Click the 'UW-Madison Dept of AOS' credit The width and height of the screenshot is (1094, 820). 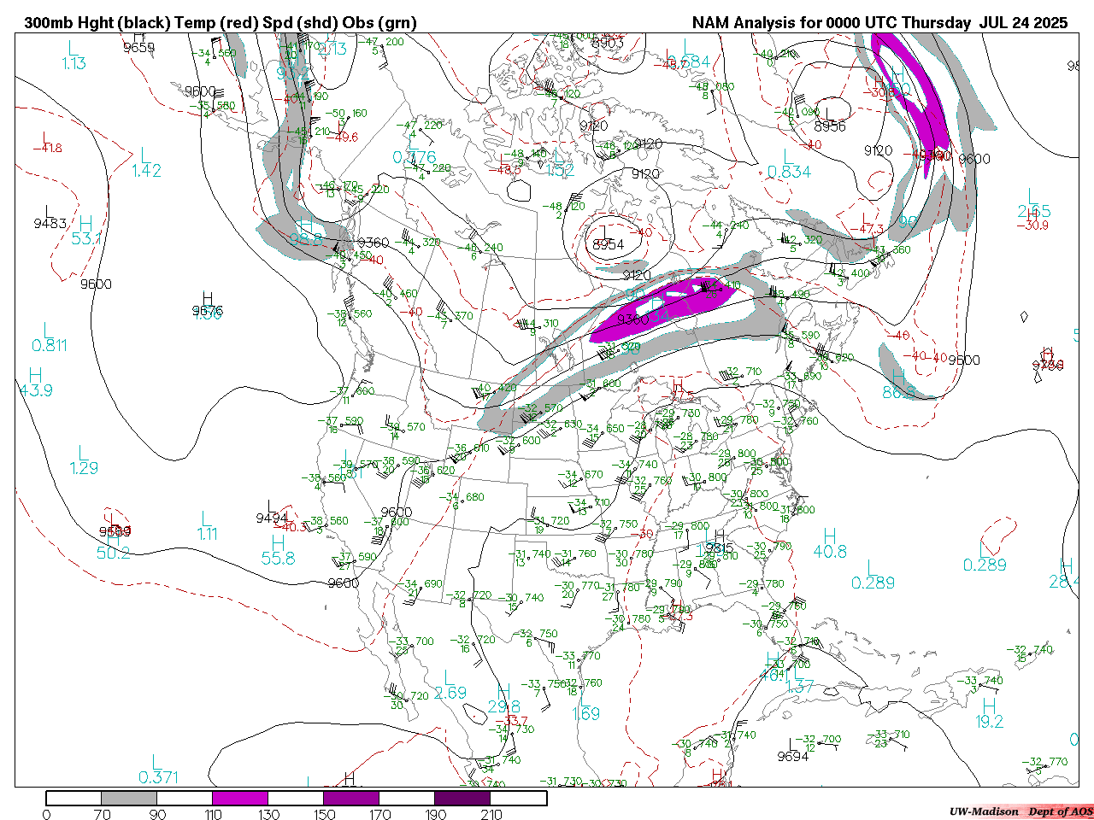(1020, 811)
